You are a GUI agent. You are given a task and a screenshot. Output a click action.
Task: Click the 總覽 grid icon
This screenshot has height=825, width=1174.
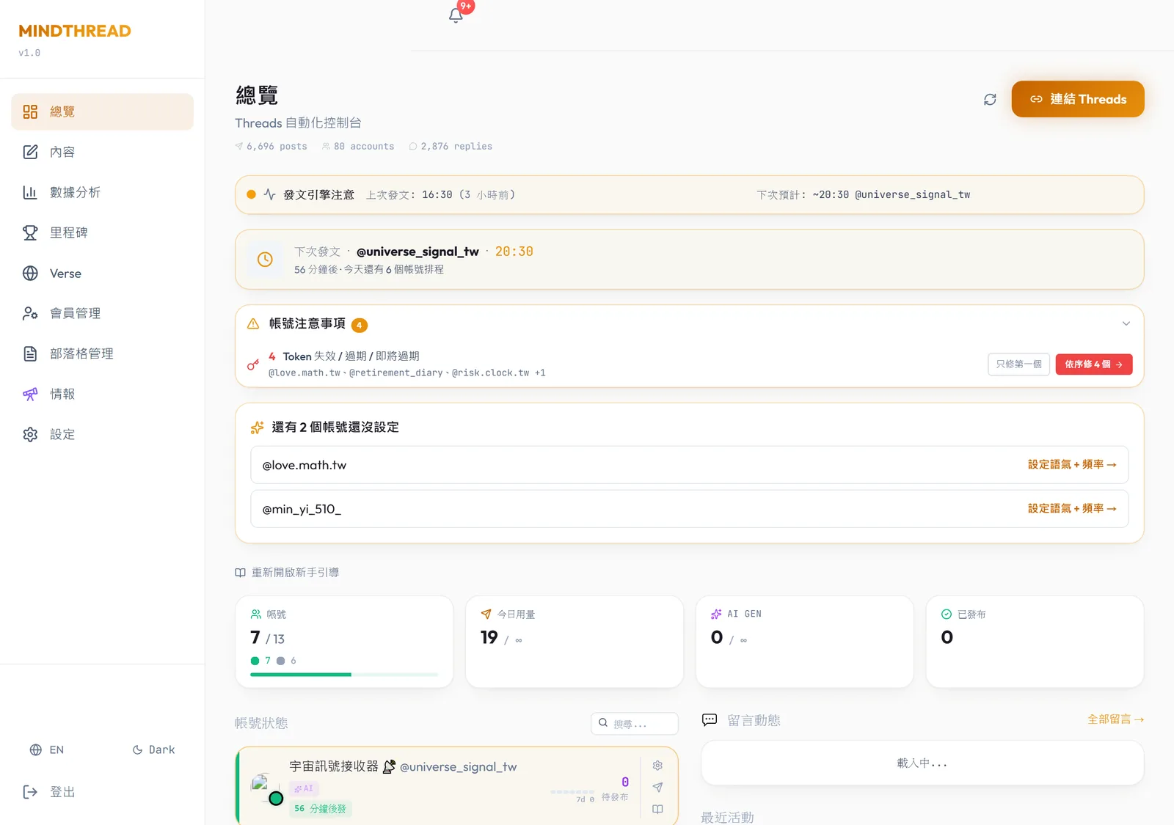[x=30, y=111]
